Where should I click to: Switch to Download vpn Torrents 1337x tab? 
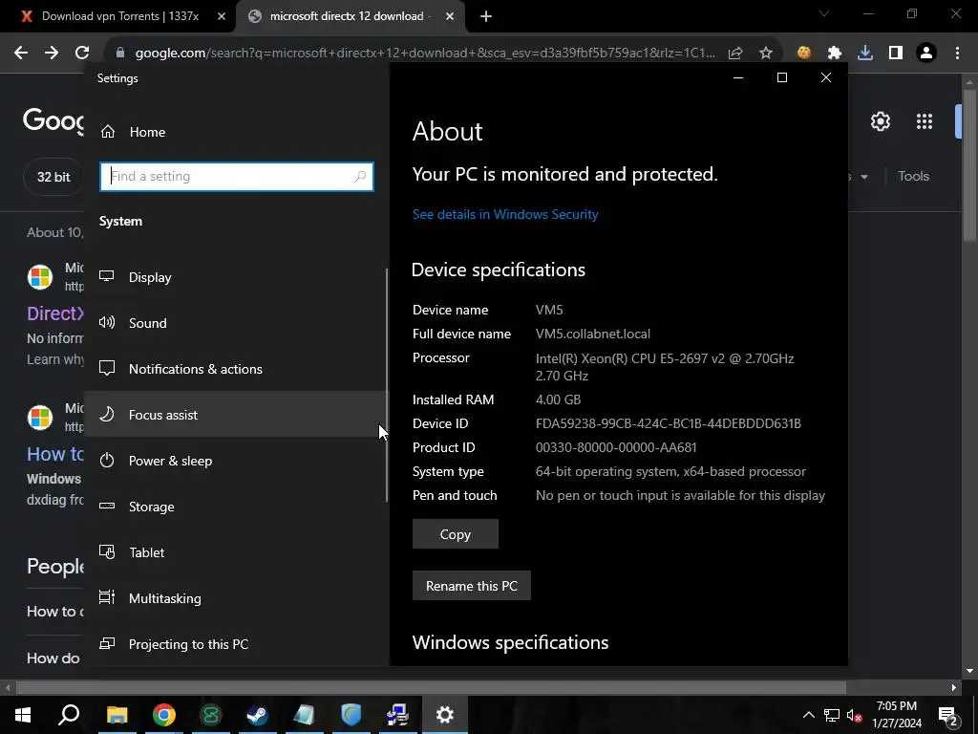point(118,16)
